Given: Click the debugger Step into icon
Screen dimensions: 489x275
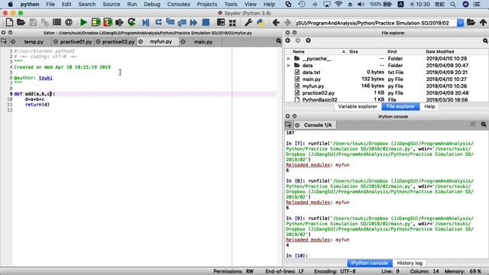Looking at the screenshot, I should click(170, 22).
